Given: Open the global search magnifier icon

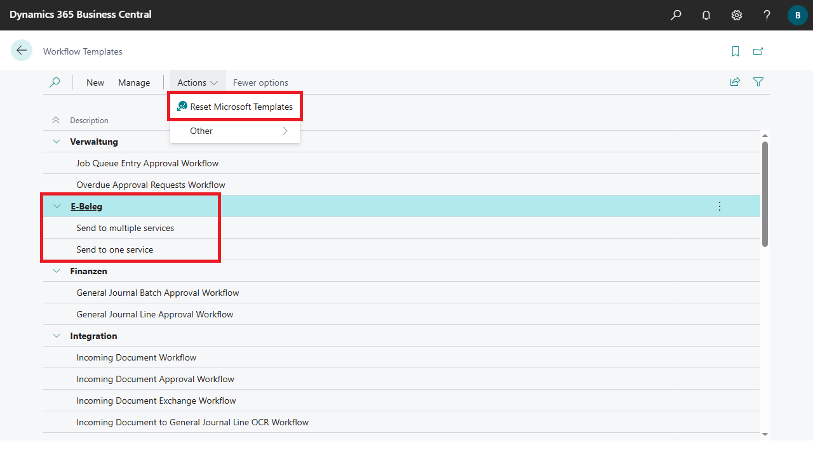Looking at the screenshot, I should [x=676, y=15].
